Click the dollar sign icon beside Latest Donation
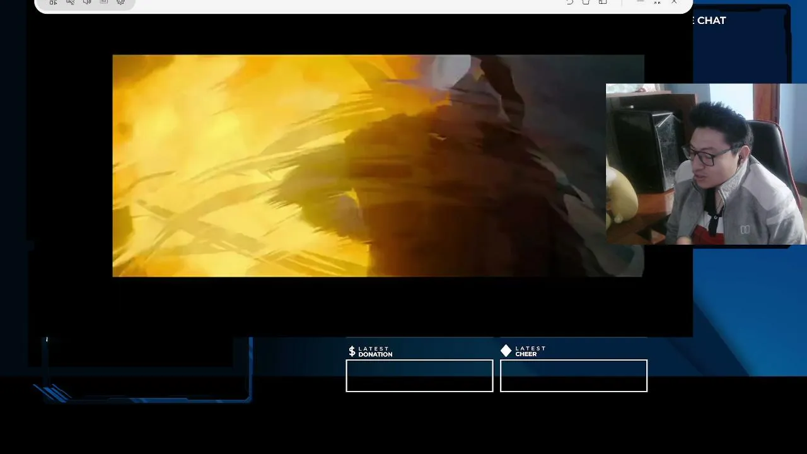Viewport: 807px width, 454px height. pos(352,351)
